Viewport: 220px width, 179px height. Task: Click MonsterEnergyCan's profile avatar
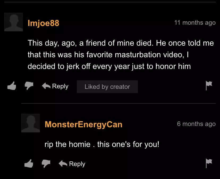[x=31, y=123]
